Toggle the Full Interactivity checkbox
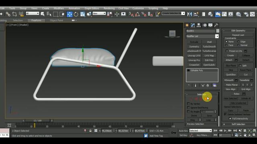 (x=230, y=118)
